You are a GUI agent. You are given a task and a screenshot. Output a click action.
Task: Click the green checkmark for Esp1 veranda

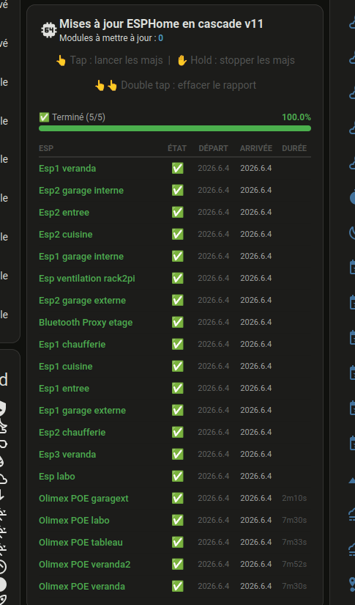(x=177, y=168)
